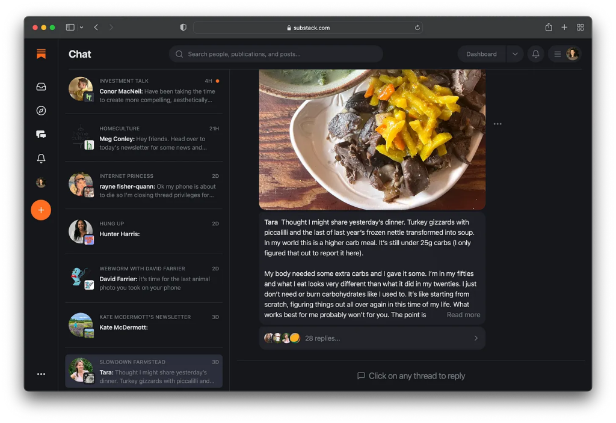This screenshot has height=423, width=616.
Task: Open the Chat speech-bubble icon
Action: click(41, 134)
